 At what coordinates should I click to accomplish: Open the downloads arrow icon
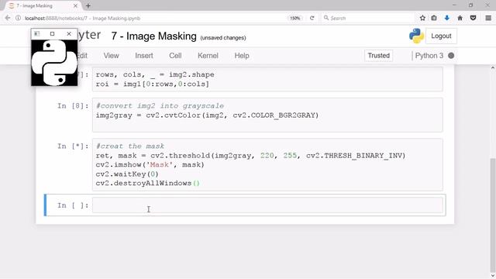446,18
